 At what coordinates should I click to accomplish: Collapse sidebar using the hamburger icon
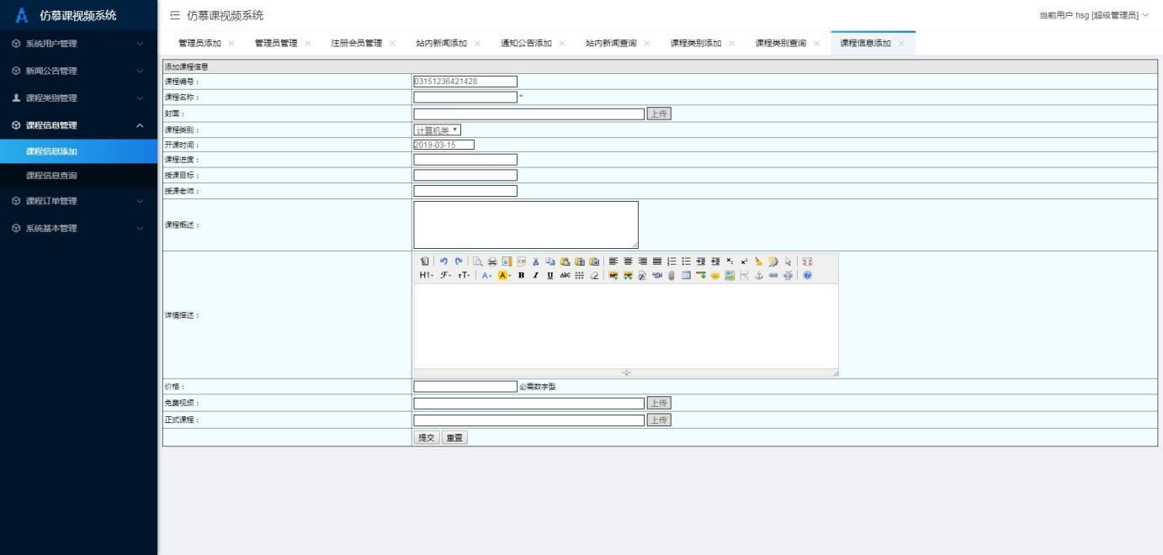pos(174,15)
